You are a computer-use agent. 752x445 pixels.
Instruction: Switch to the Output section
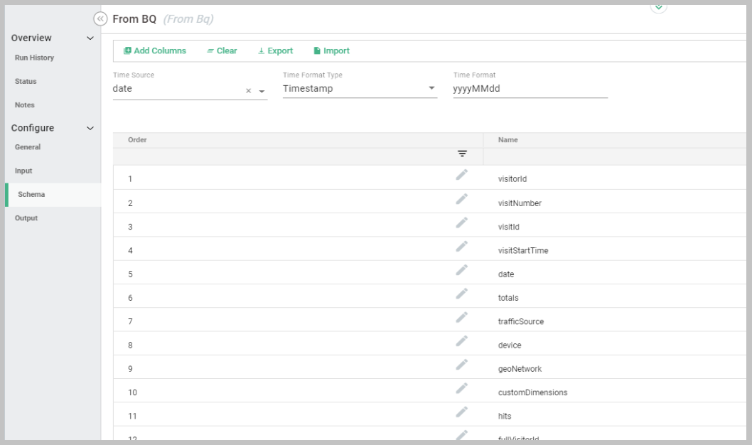tap(26, 218)
